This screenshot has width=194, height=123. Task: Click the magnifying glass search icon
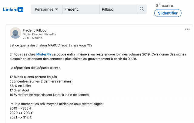142,9
